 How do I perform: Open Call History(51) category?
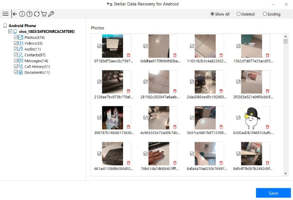coord(37,67)
